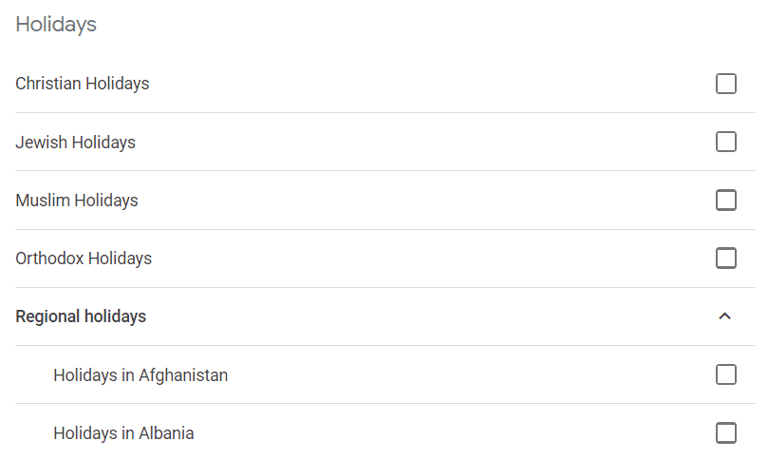Collapse the Regional holidays chevron arrow
Screen dimensions: 768x460
[x=725, y=316]
